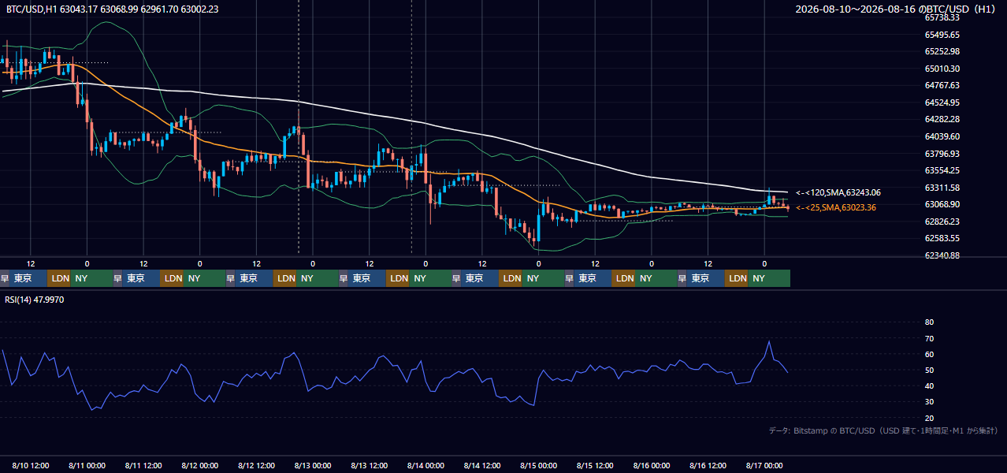
Task: Click price axis label 62583.55
Action: point(942,238)
